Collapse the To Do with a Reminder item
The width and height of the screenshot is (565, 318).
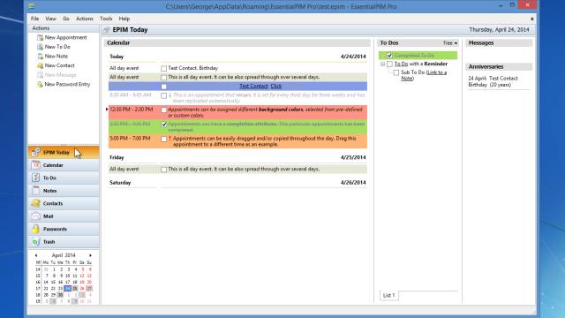382,64
